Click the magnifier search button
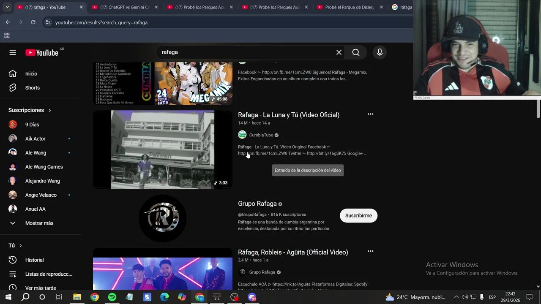 coord(356,52)
